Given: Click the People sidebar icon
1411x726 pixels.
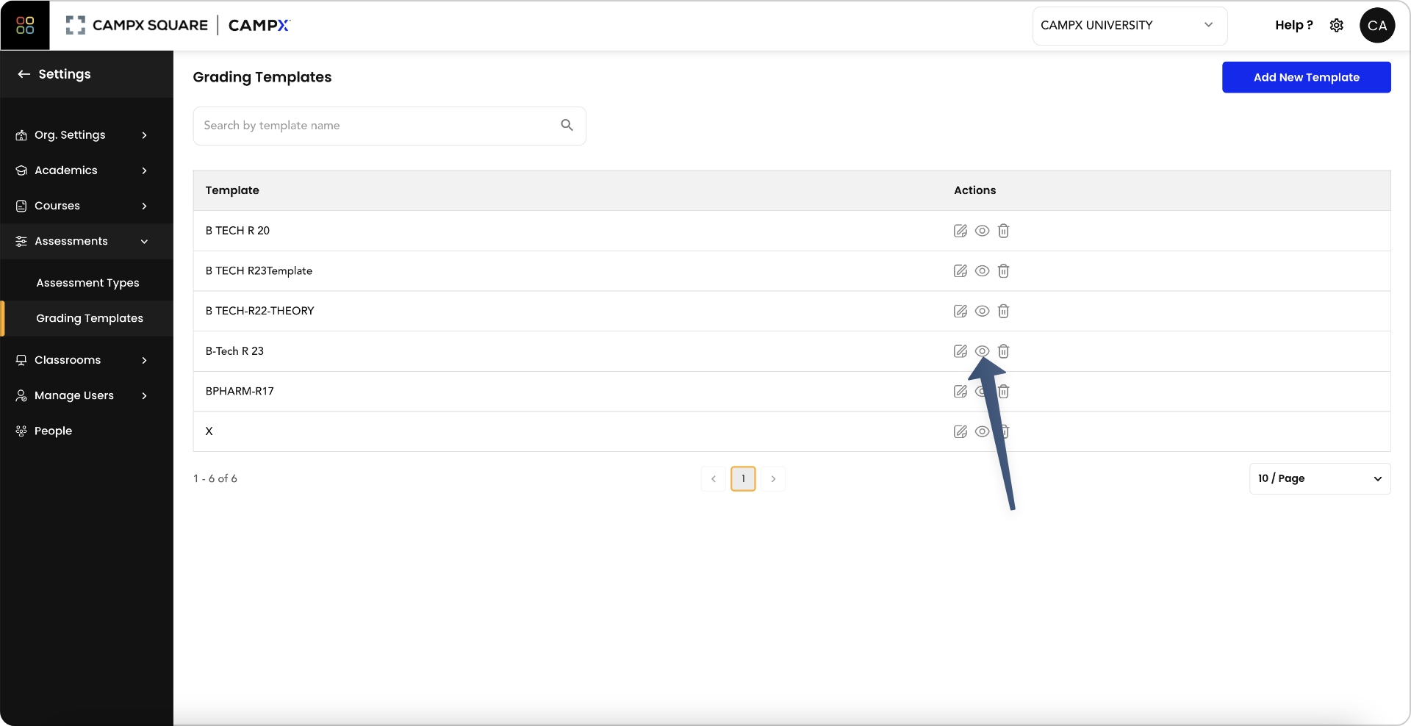Looking at the screenshot, I should [21, 431].
